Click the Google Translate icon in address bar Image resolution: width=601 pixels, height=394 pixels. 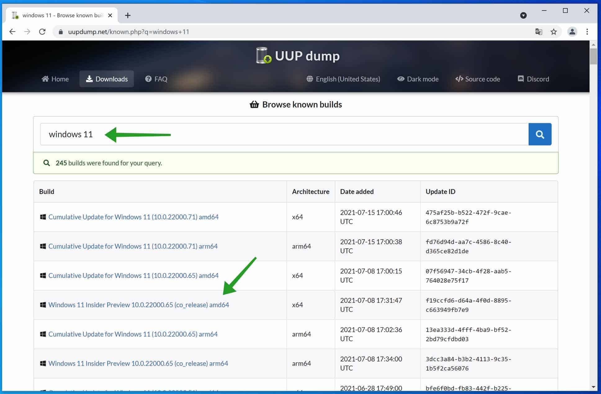(x=539, y=32)
